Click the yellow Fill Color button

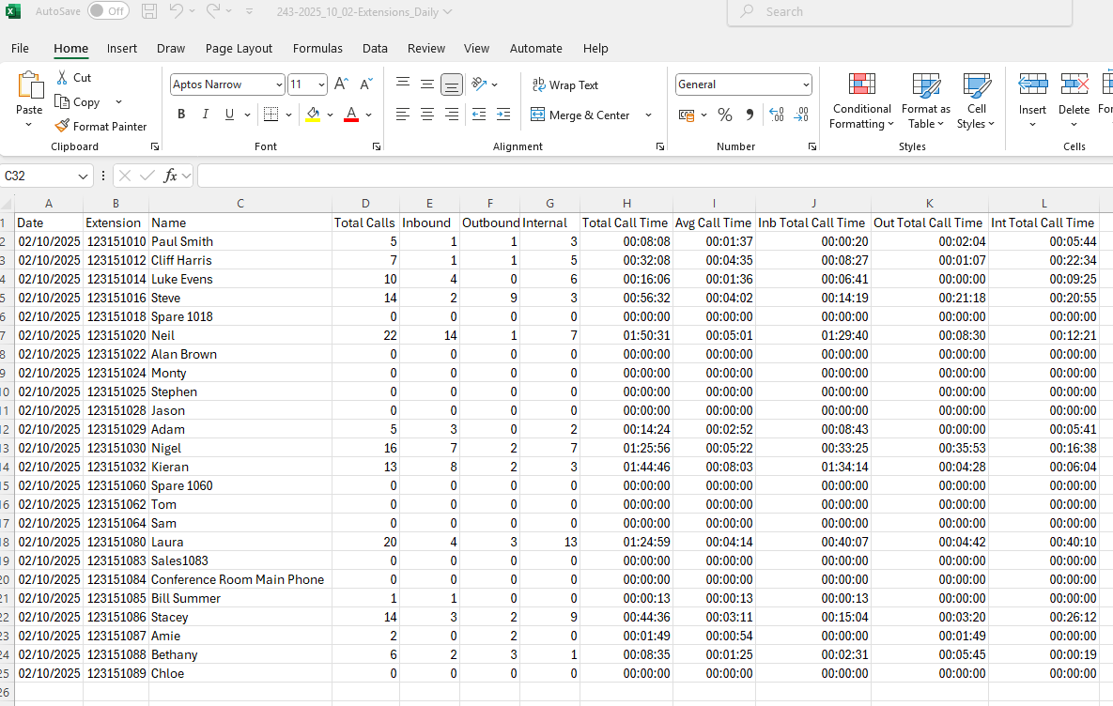(x=314, y=115)
